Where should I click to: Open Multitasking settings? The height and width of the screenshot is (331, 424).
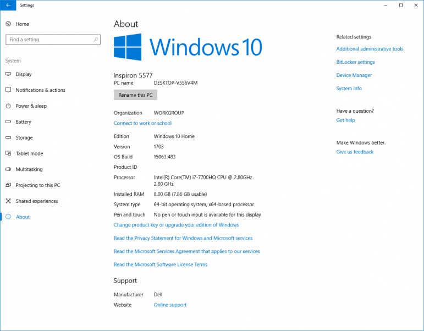(29, 169)
